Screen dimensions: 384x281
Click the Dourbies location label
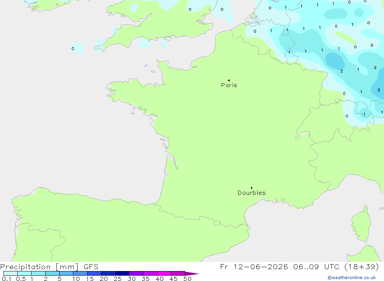coord(252,193)
